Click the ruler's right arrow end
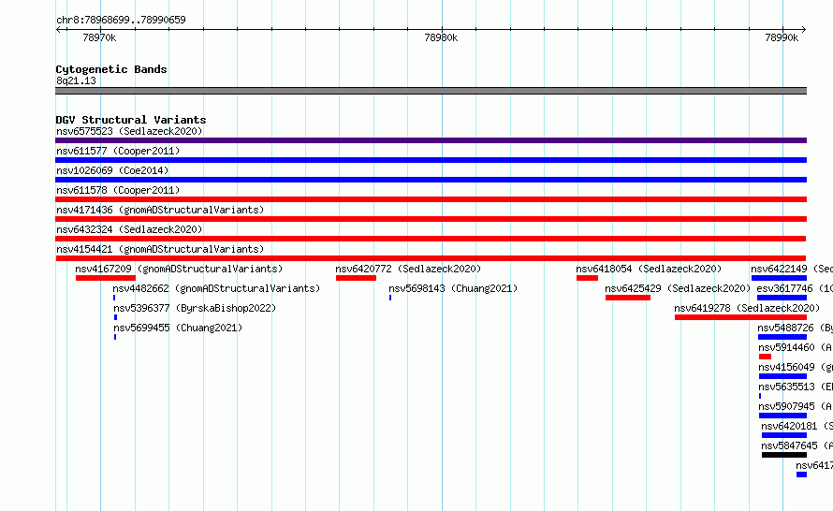Viewport: 833px width, 511px height. click(803, 30)
